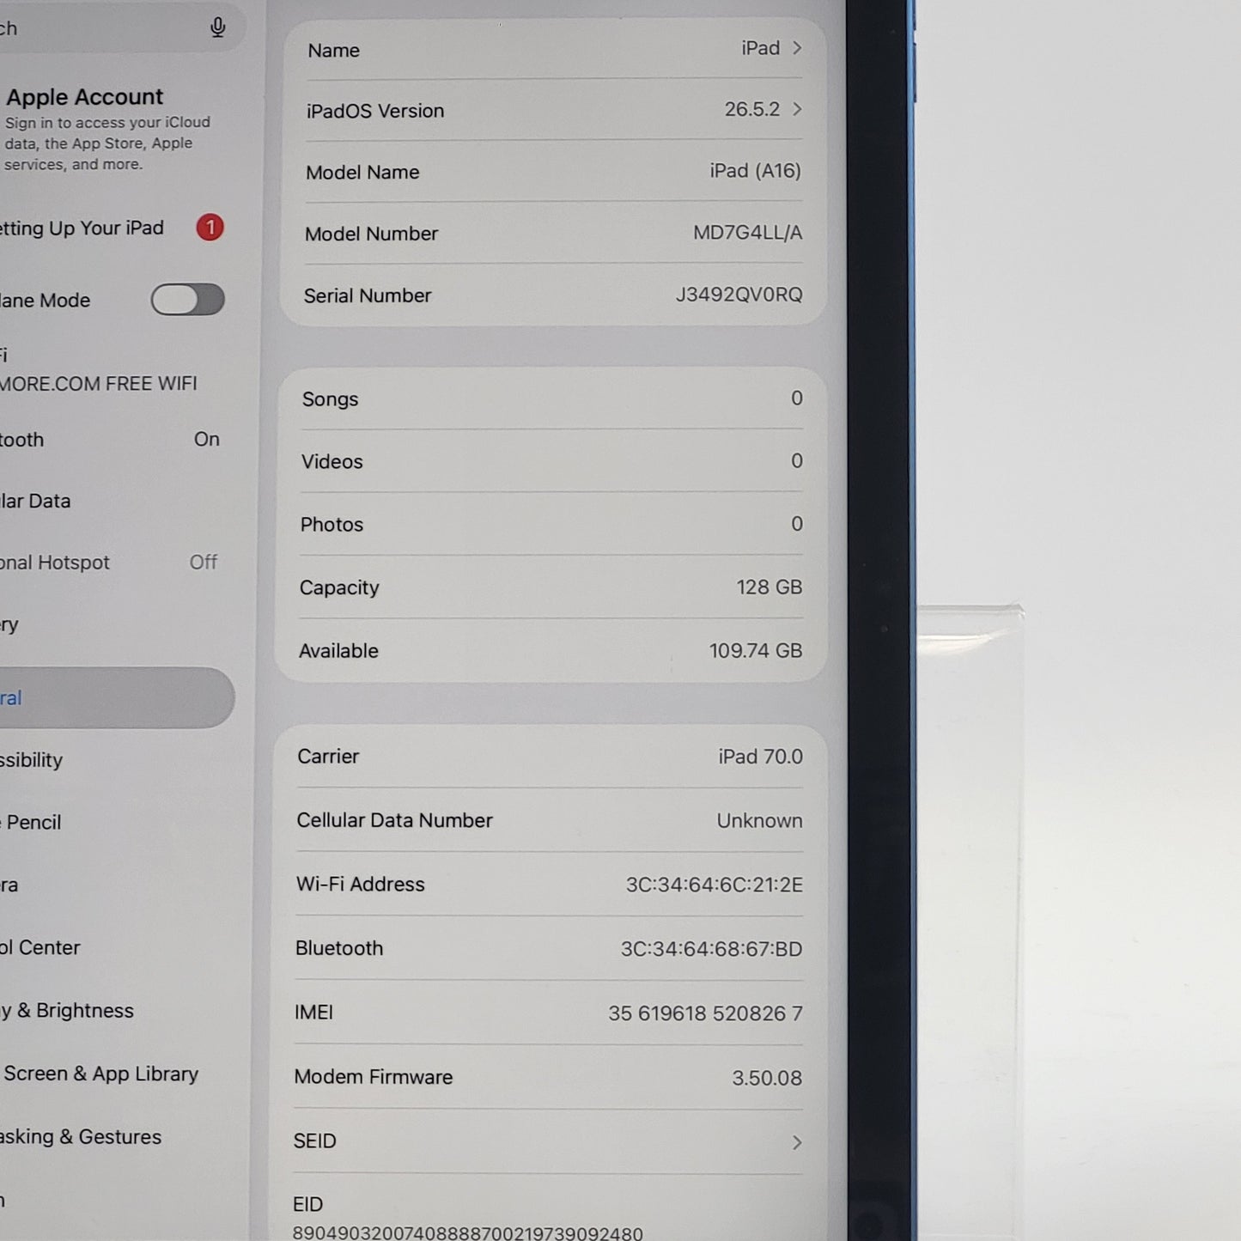Tap the Cellular Data Number Unknown value
Viewport: 1241px width, 1241px height.
click(759, 821)
